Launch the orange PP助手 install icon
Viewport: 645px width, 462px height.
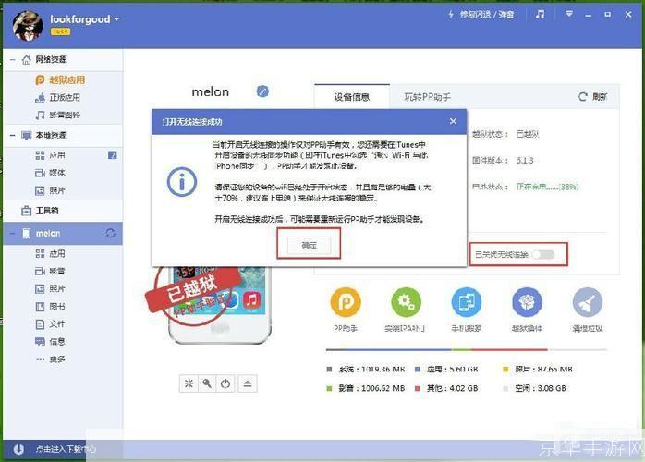coord(346,302)
